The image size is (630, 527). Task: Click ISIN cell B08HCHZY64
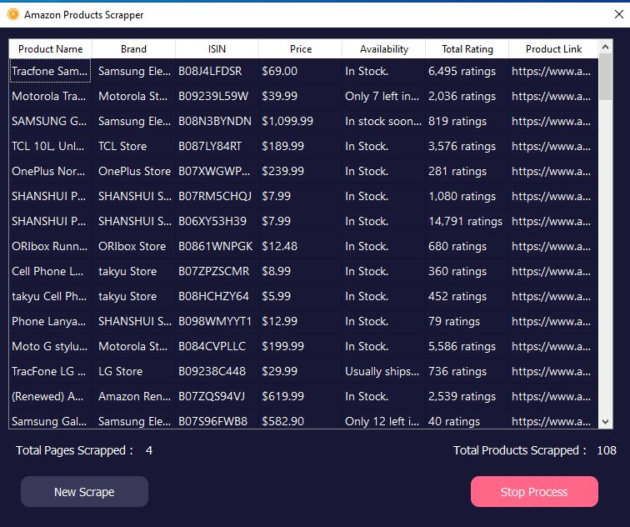217,296
